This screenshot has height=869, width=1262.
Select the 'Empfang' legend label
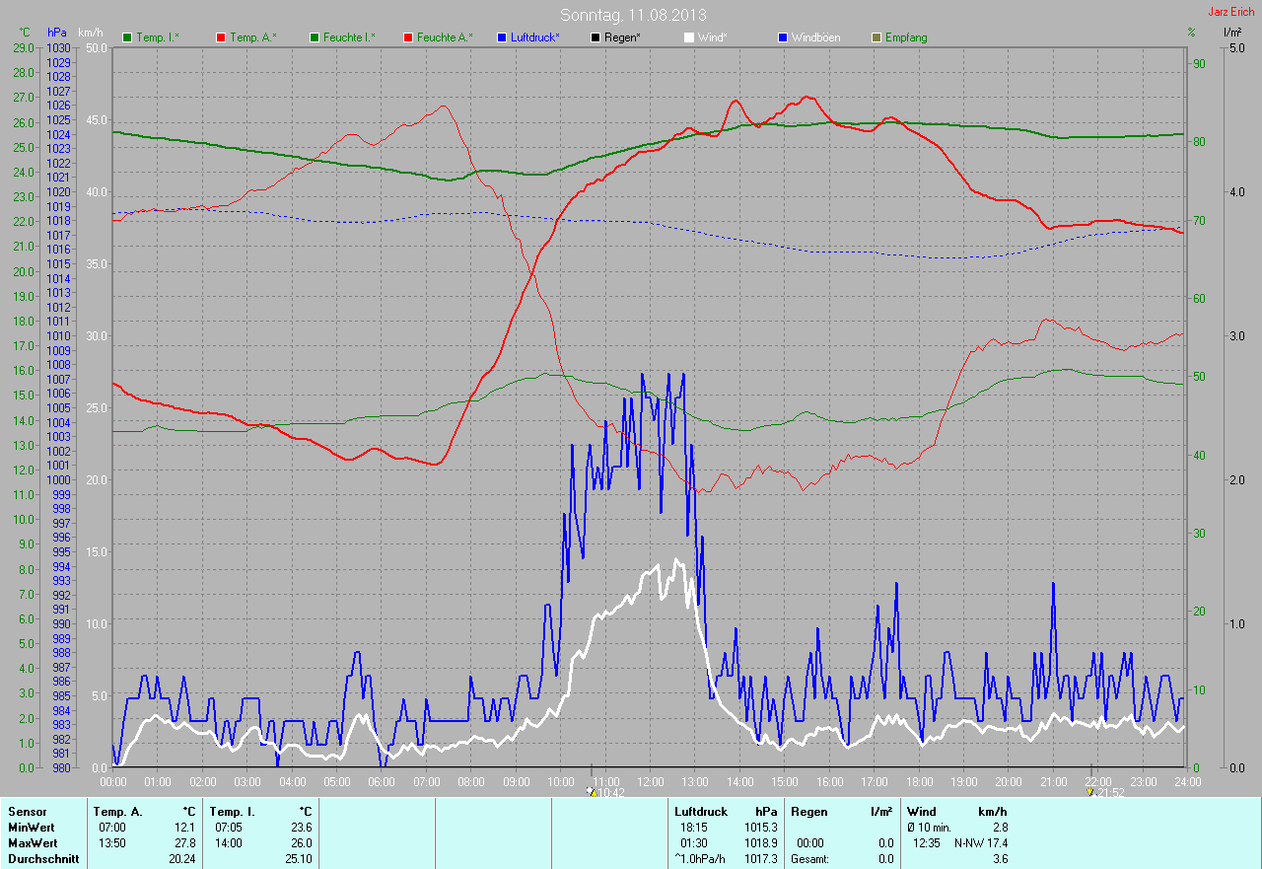(906, 37)
